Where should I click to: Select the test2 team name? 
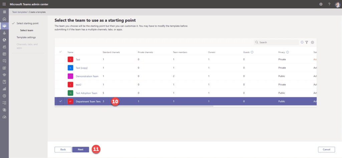point(78,84)
